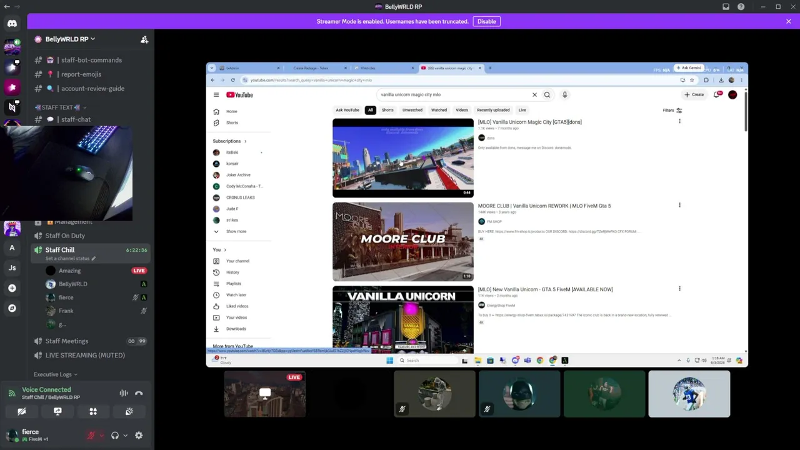Go to YouTube home via logo

[x=239, y=95]
